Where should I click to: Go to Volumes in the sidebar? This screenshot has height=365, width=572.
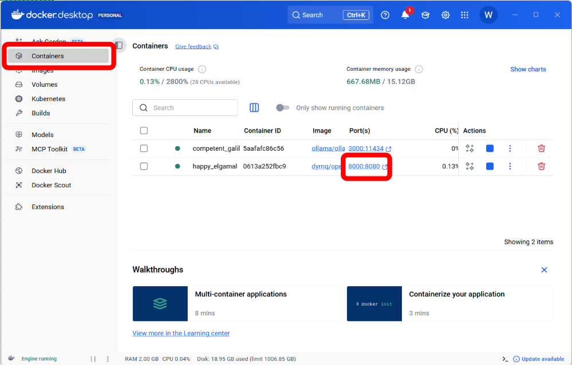[x=45, y=85]
